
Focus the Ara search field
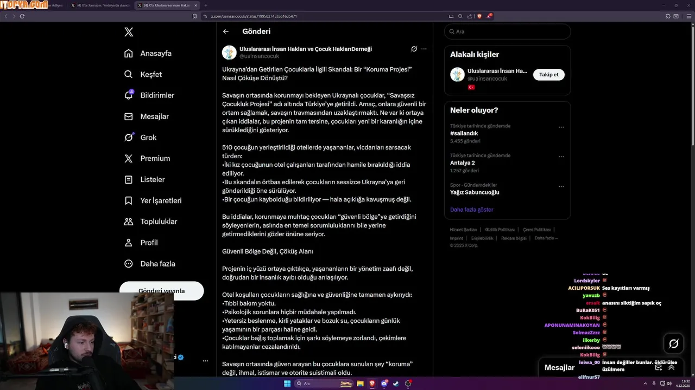pos(507,31)
